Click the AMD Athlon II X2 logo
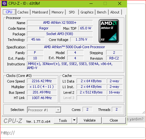146x140 pixels. 109,31
